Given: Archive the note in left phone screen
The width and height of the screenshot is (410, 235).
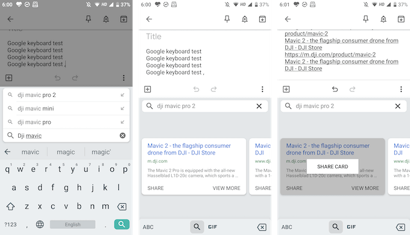Looking at the screenshot, I should 124,19.
